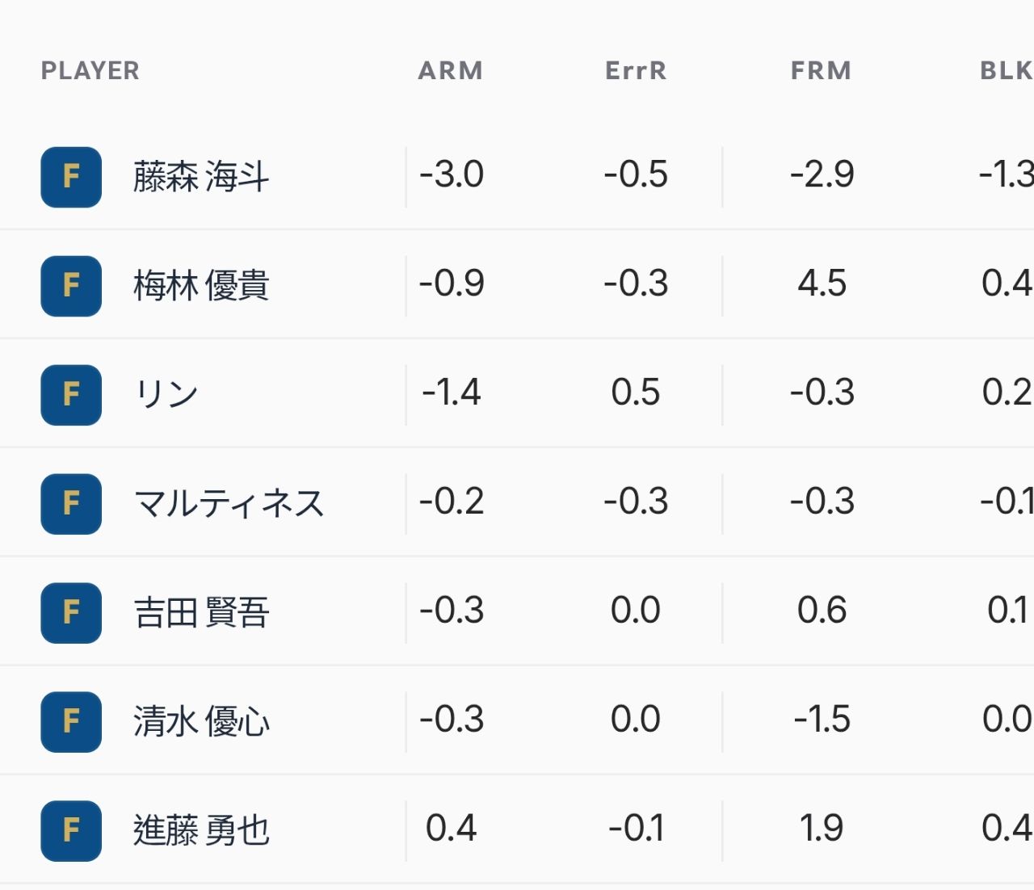Image resolution: width=1034 pixels, height=890 pixels.
Task: Sort by the PLAYER column header
Action: [90, 71]
